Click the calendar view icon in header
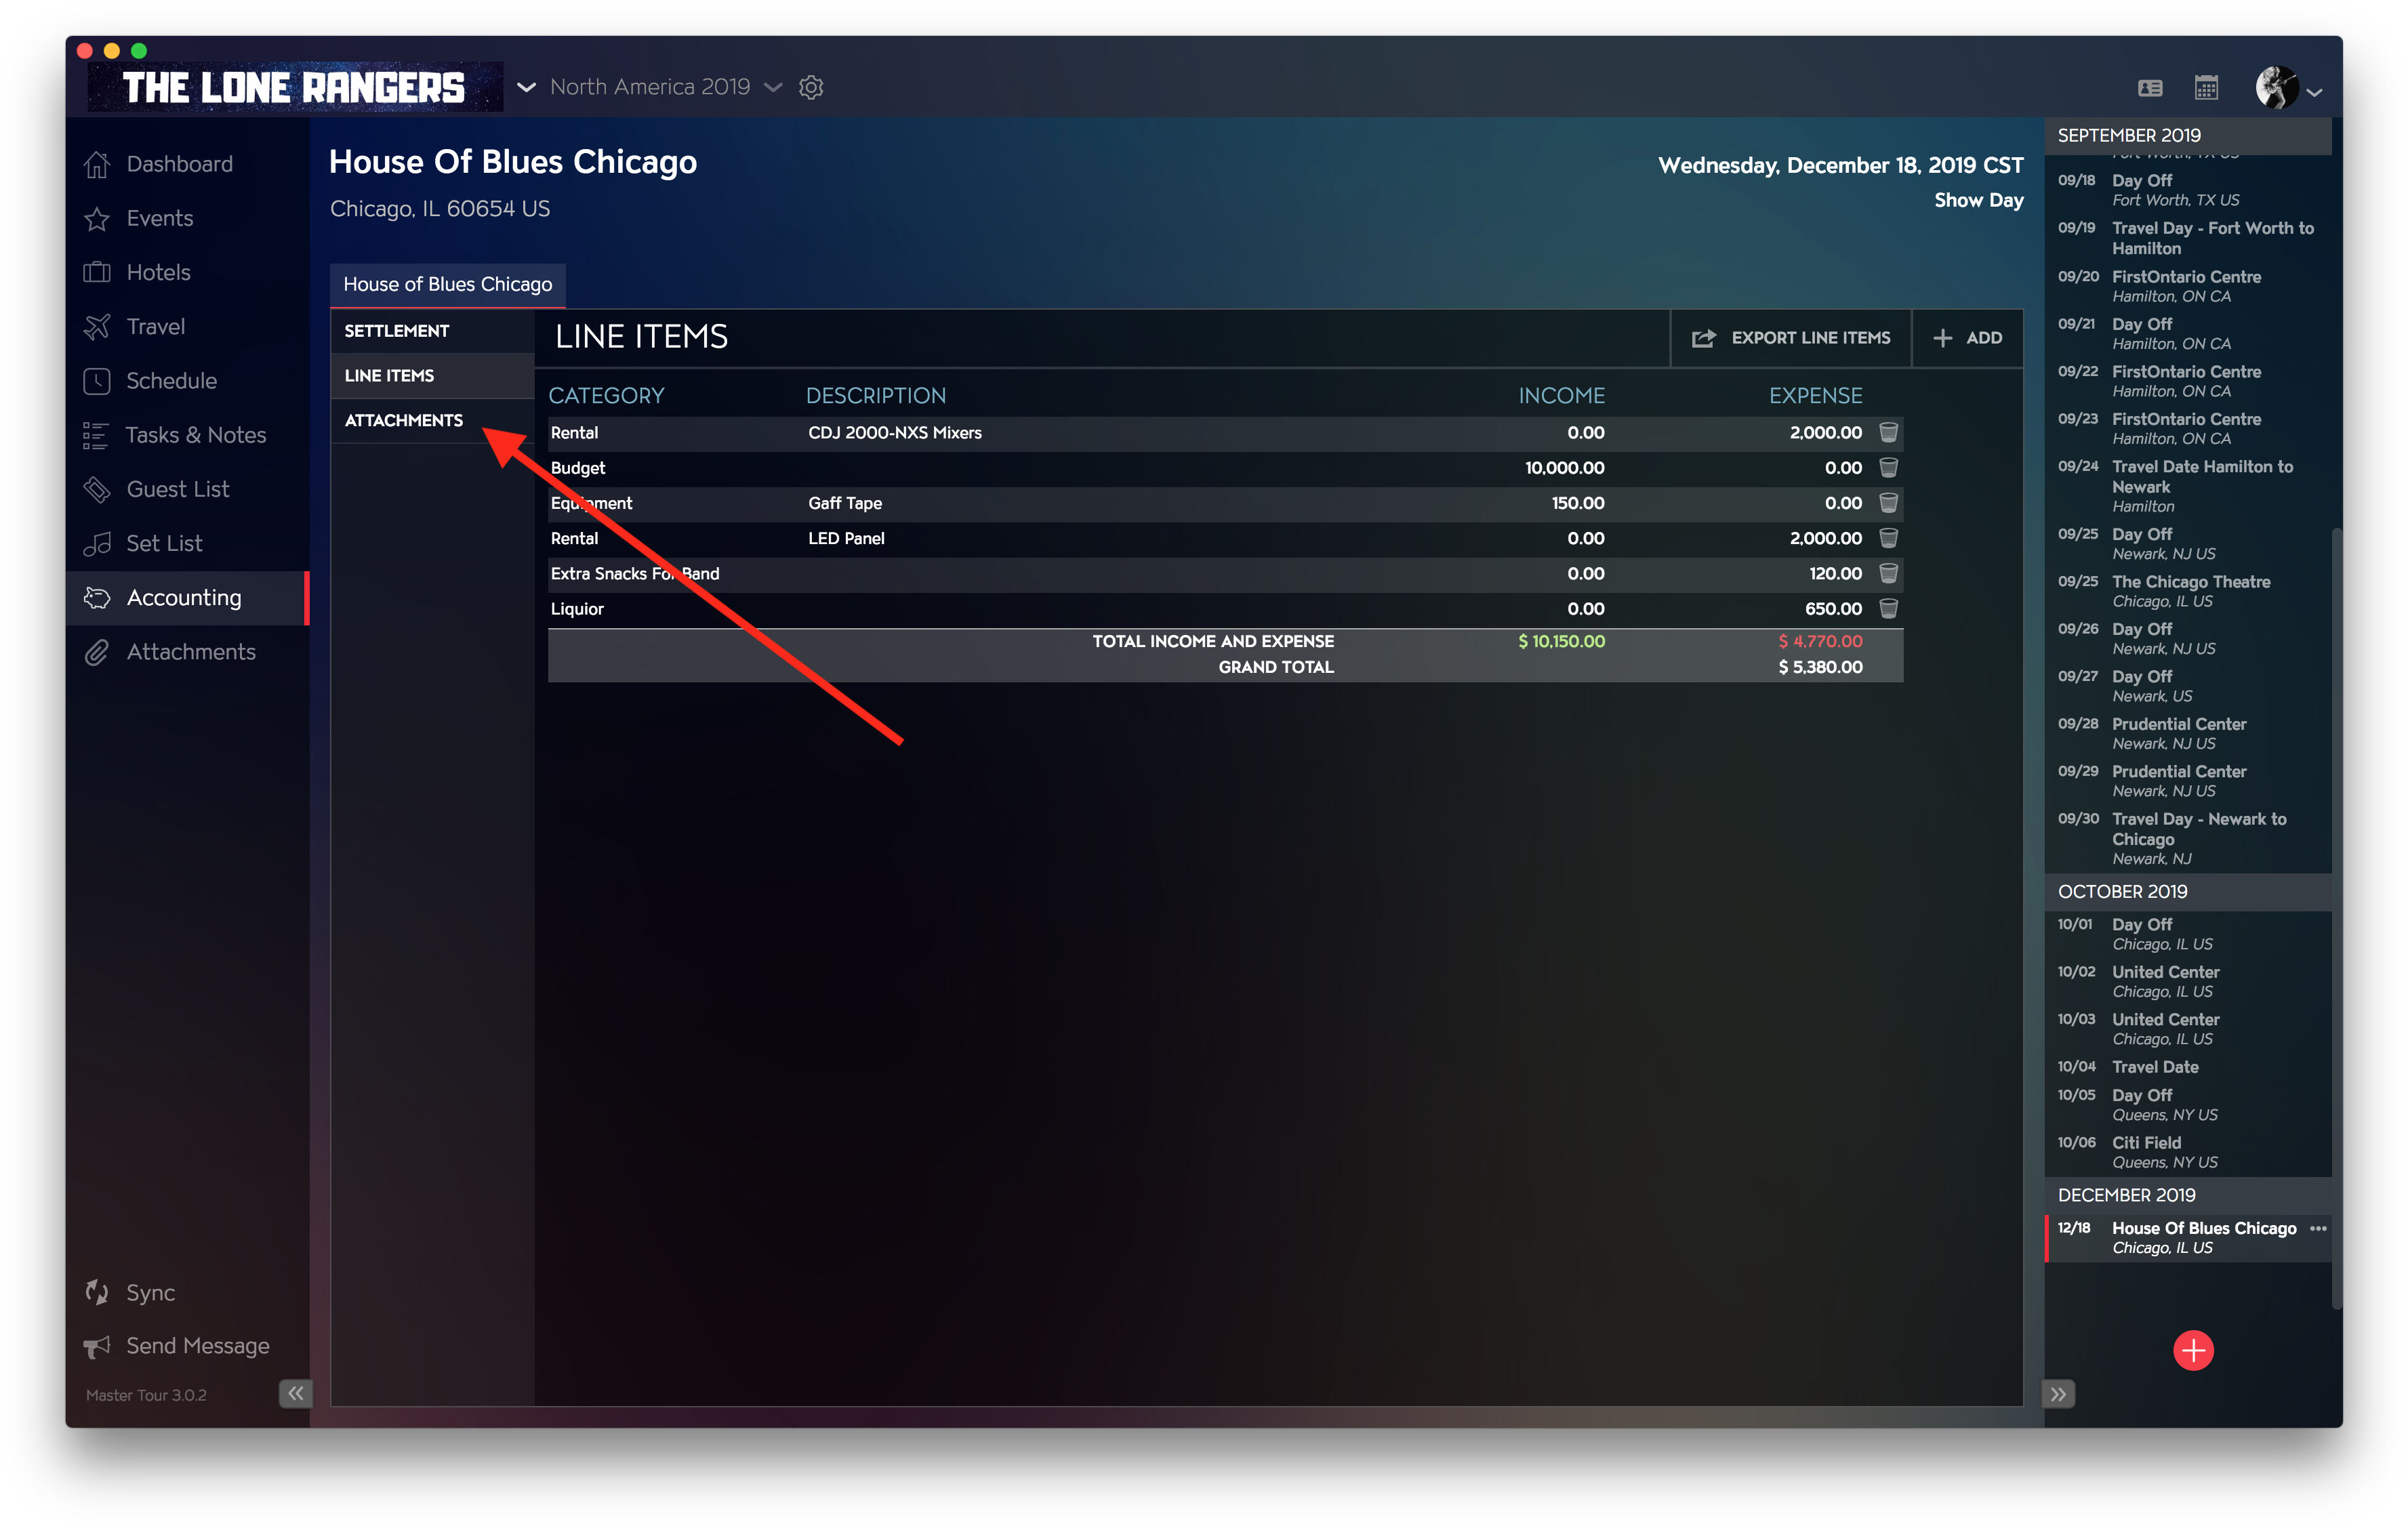Screen dimensions: 2408x1528 click(2206, 88)
